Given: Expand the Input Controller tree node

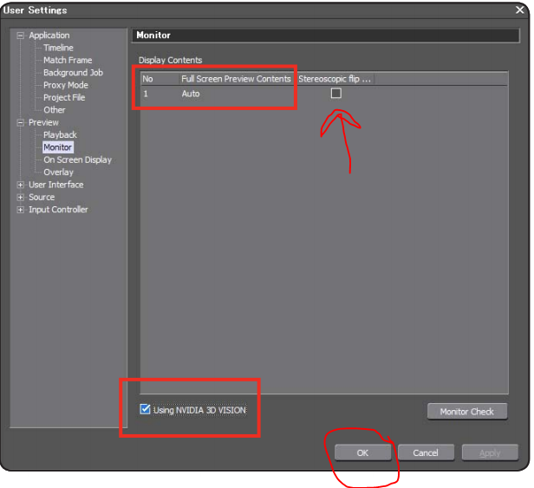Looking at the screenshot, I should pyautogui.click(x=21, y=210).
